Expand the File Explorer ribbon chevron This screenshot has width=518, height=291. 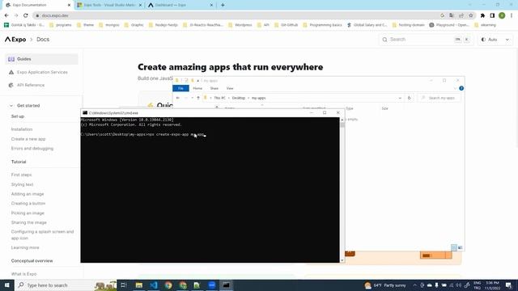[x=455, y=88]
